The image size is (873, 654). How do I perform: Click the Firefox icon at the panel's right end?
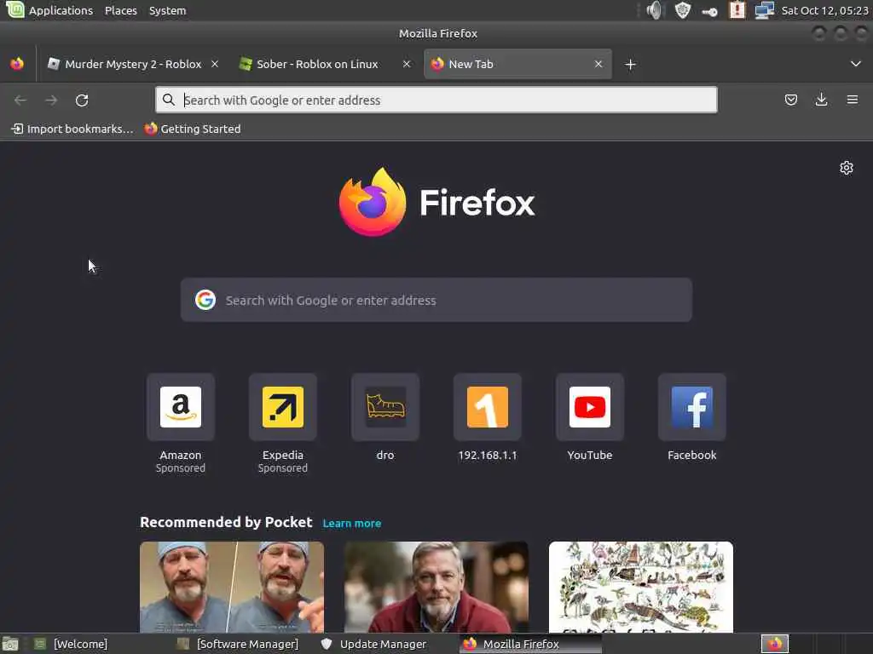pos(775,644)
